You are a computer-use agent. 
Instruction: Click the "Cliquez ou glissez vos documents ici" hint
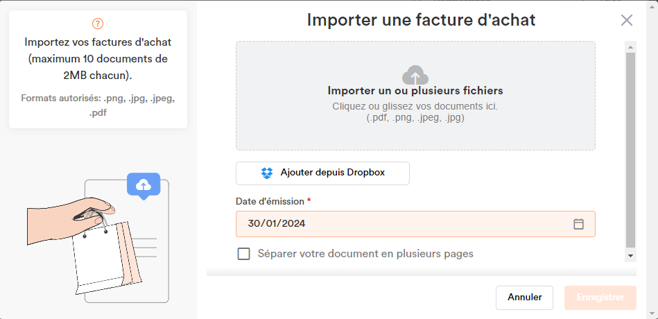pos(415,106)
